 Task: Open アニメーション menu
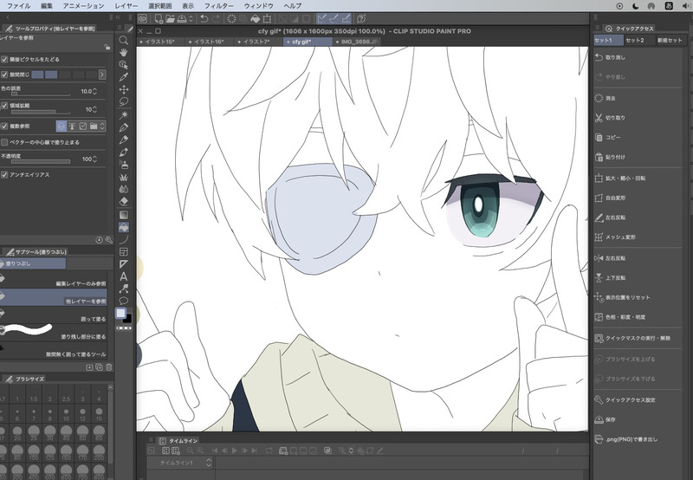pyautogui.click(x=83, y=6)
